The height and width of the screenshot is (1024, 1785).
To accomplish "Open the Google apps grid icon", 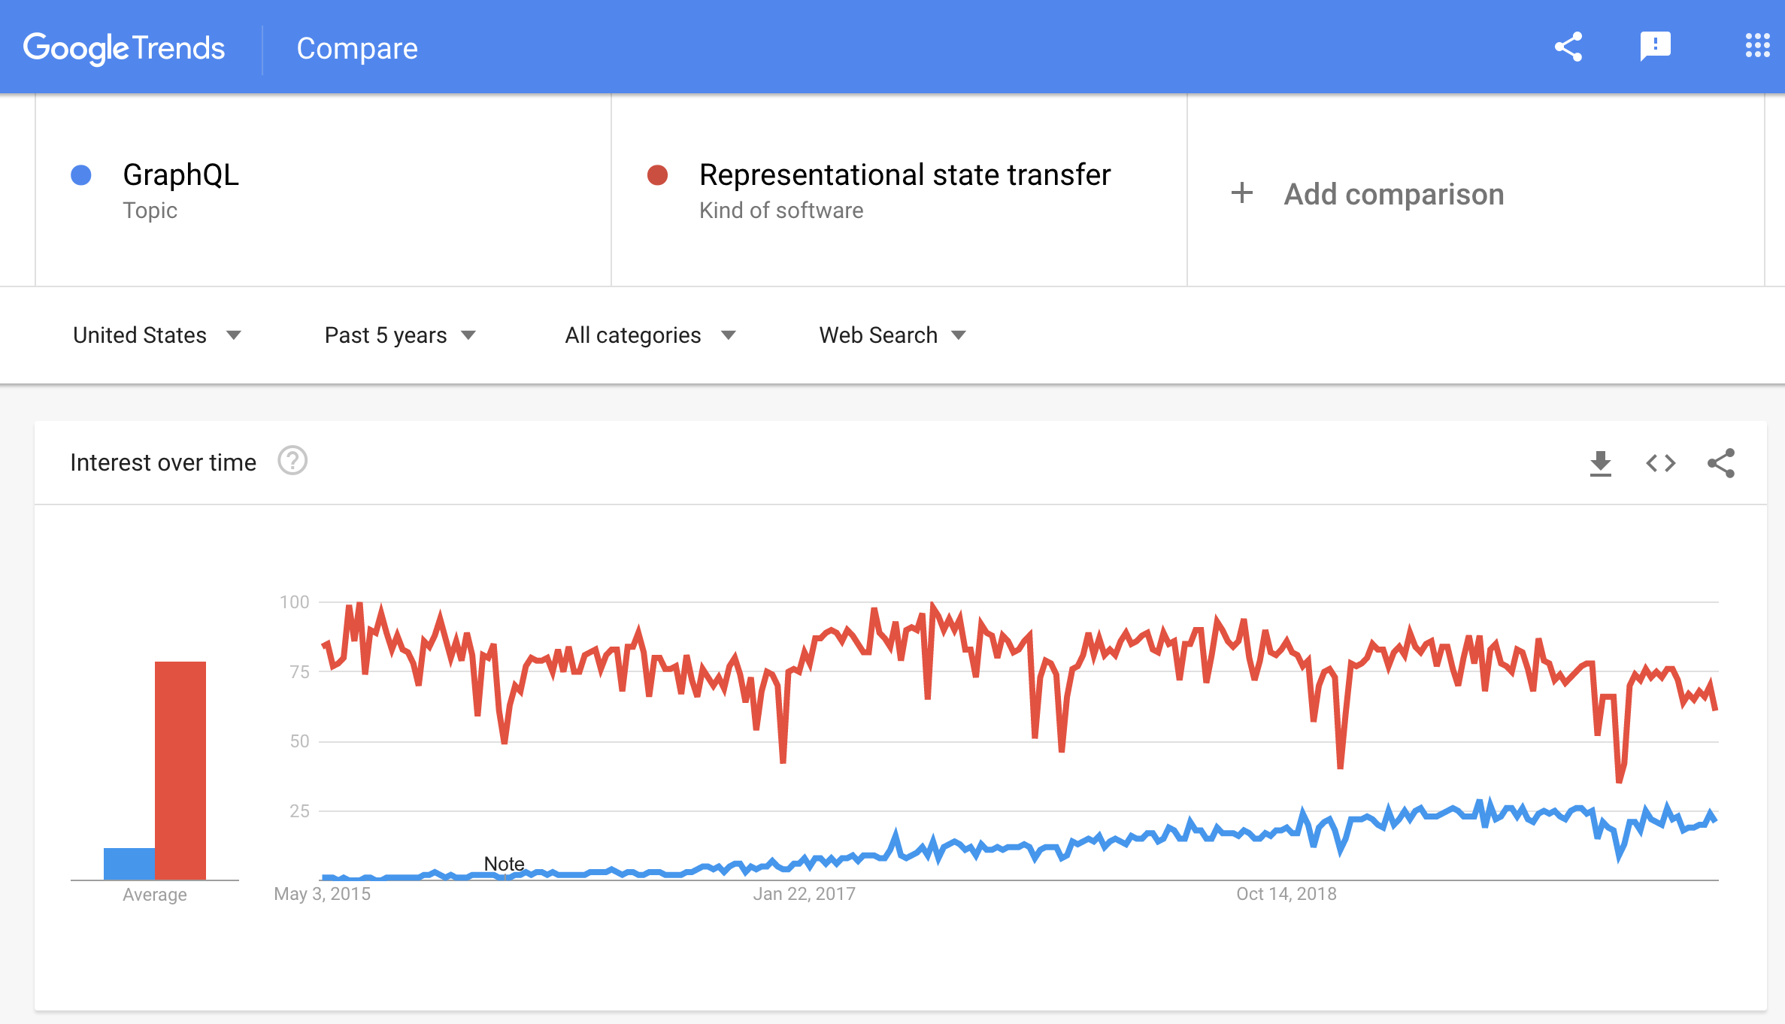I will 1758,45.
